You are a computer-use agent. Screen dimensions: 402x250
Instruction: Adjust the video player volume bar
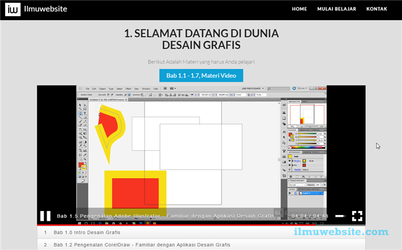340,216
